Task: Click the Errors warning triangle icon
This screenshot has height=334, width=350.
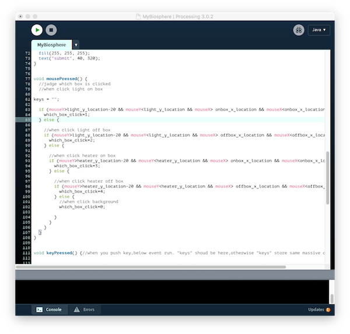Action: tap(77, 309)
